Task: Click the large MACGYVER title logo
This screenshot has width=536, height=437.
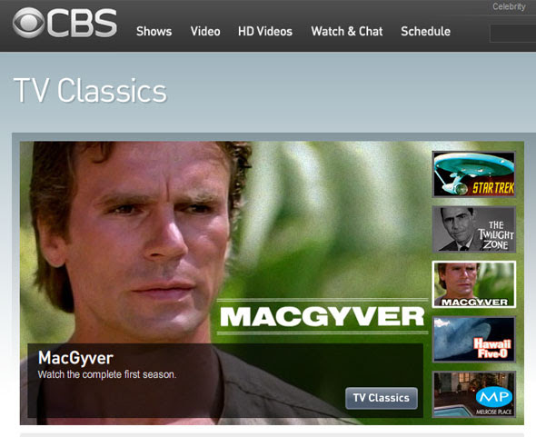Action: click(x=322, y=317)
